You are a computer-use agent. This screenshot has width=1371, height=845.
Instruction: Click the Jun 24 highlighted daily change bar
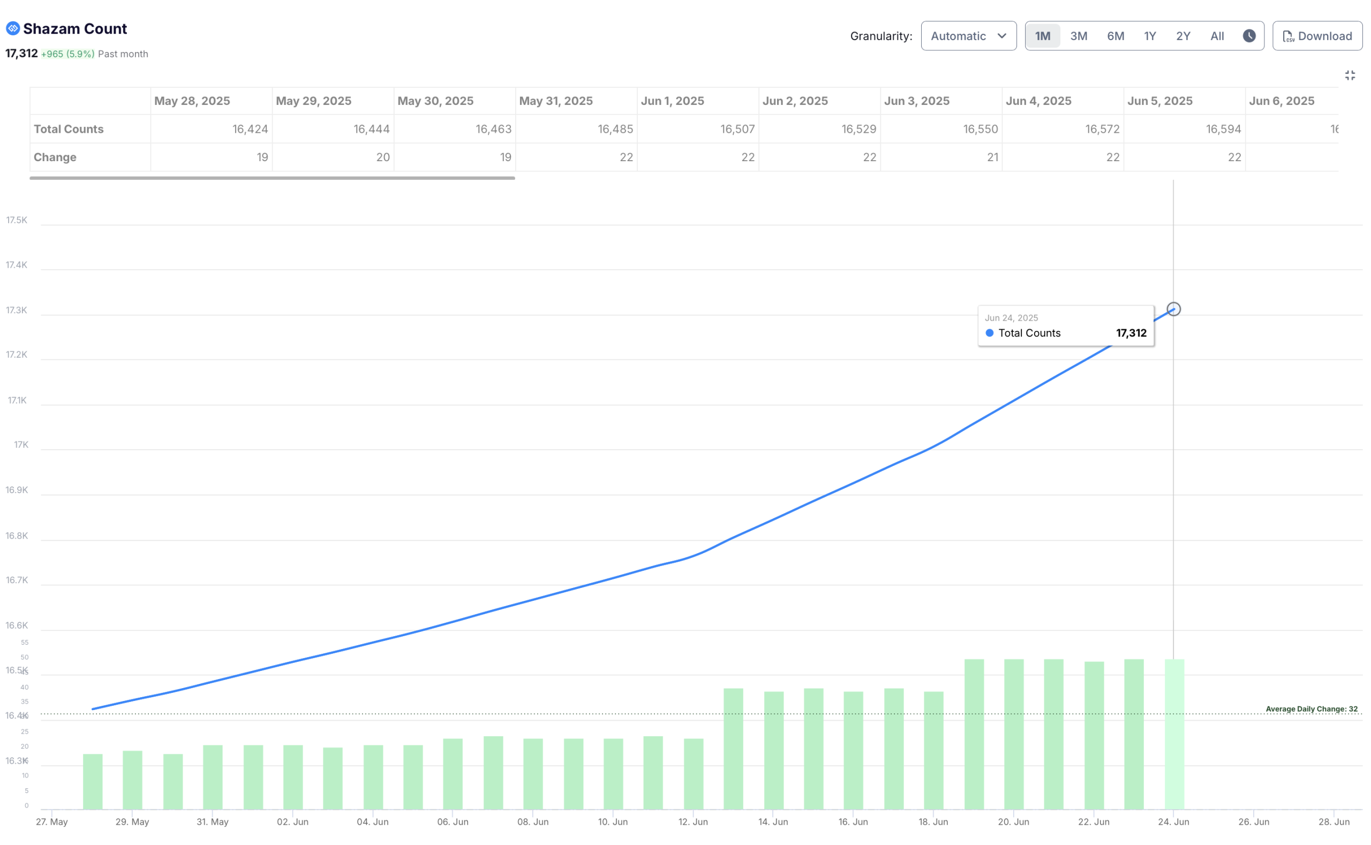tap(1174, 734)
